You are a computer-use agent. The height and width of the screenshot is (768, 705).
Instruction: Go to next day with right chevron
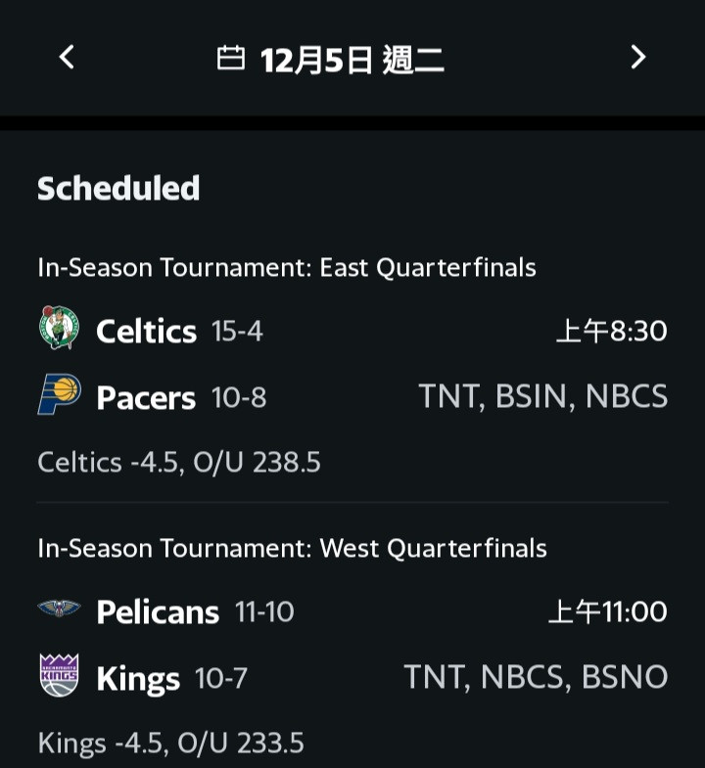click(x=637, y=58)
